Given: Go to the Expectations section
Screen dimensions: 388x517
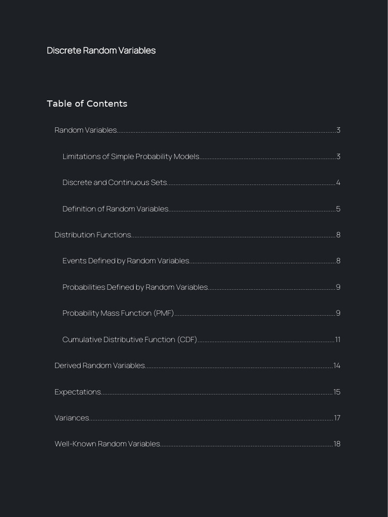Looking at the screenshot, I should click(x=78, y=392).
